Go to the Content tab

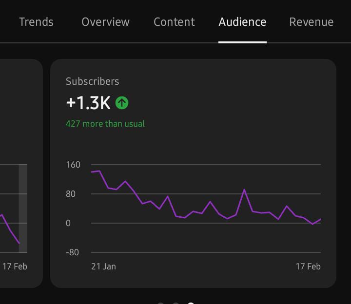coord(174,22)
